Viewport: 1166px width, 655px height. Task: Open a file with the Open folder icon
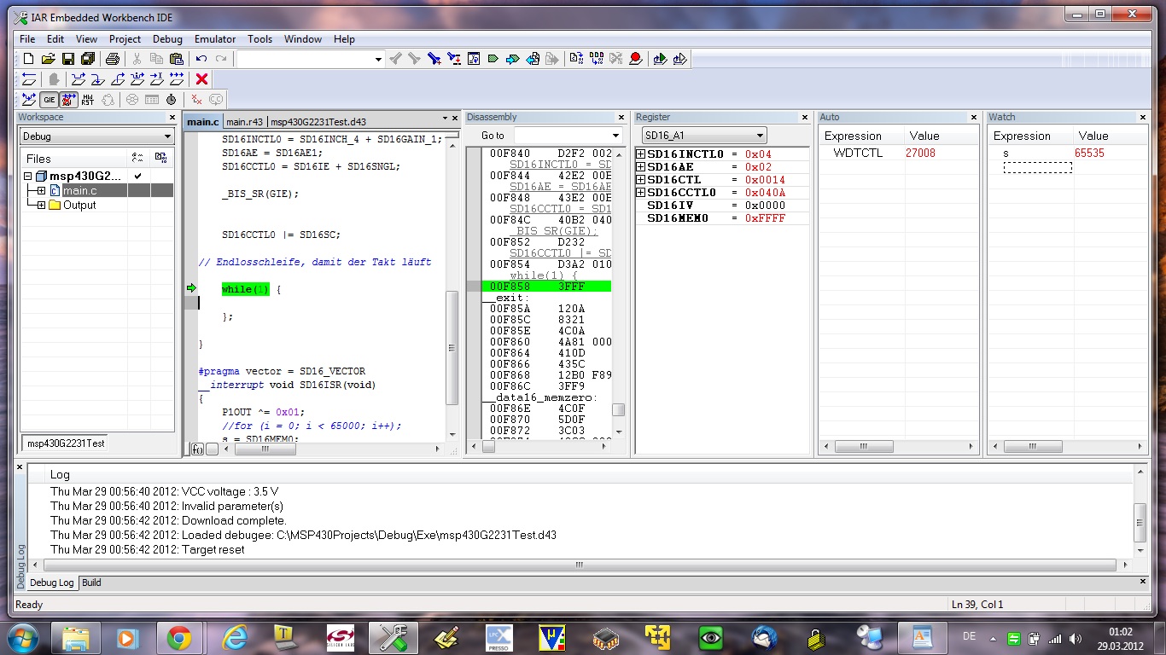(48, 59)
